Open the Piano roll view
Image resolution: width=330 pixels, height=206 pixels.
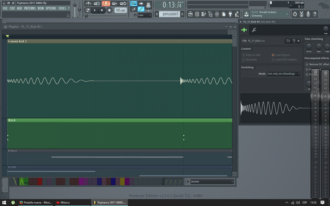[x=204, y=14]
